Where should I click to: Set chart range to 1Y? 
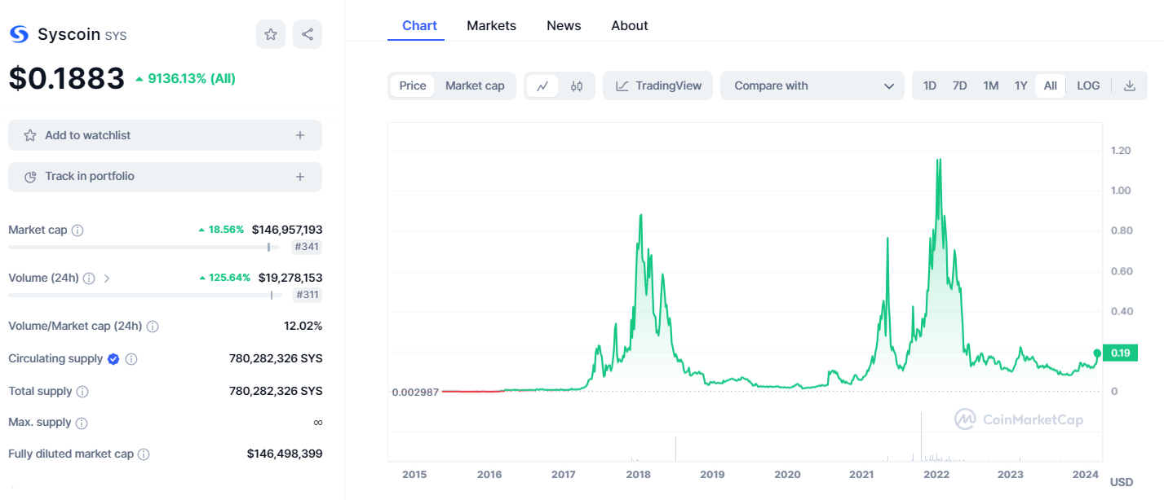pos(1020,86)
